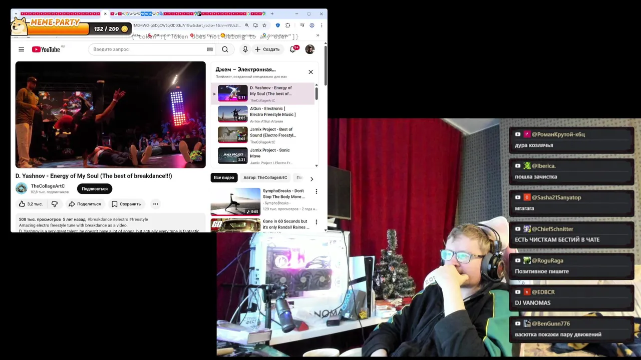This screenshot has width=641, height=360.
Task: Click chat message from @ChiefSchnitter
Action: pyautogui.click(x=571, y=234)
